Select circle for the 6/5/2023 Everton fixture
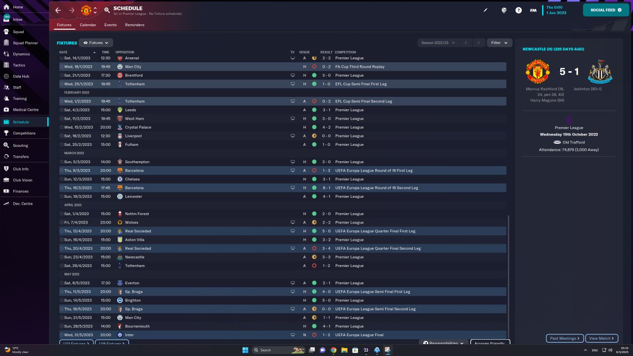Screen dimensions: 633x356 [62, 283]
